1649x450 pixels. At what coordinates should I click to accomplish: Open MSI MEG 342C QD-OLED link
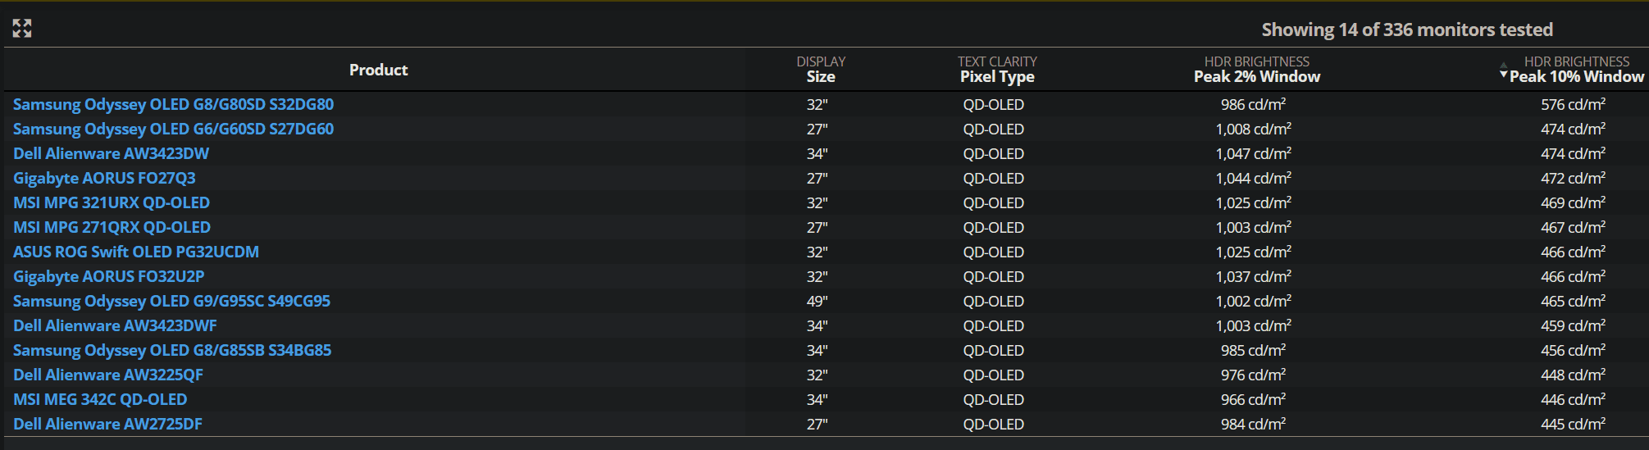point(100,399)
